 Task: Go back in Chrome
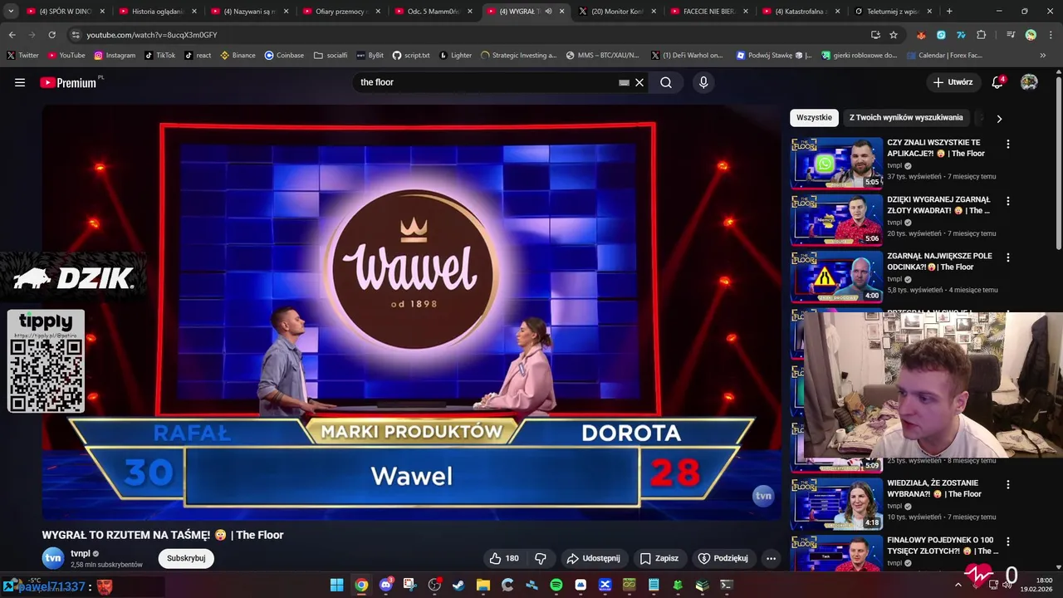[12, 35]
